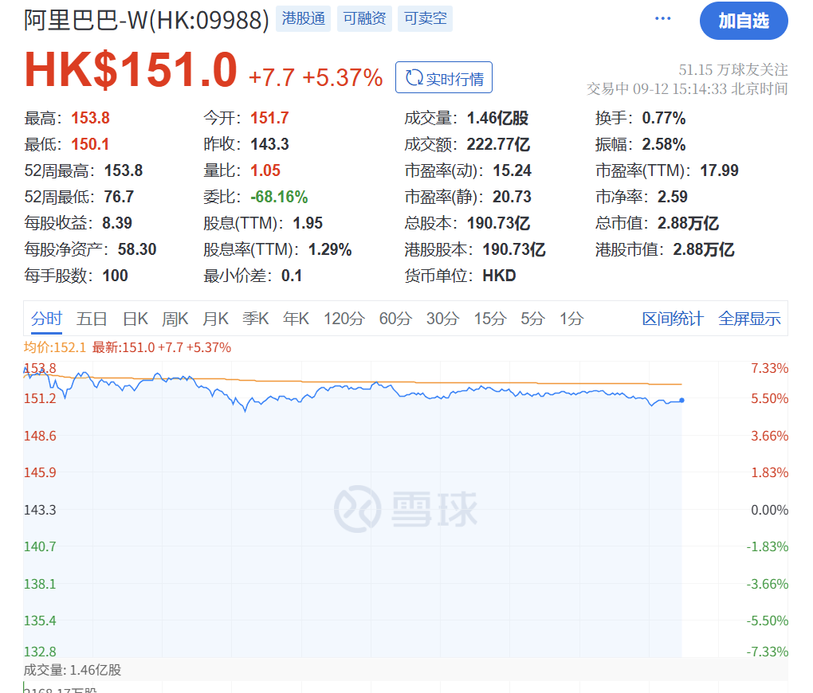813x693 pixels.
Task: Switch to the 30分 interval chart
Action: tap(442, 319)
